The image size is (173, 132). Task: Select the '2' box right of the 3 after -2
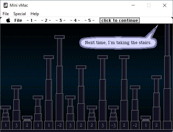81,125
